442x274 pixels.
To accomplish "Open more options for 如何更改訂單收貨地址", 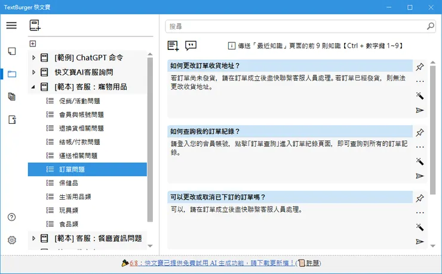I will click(x=420, y=82).
